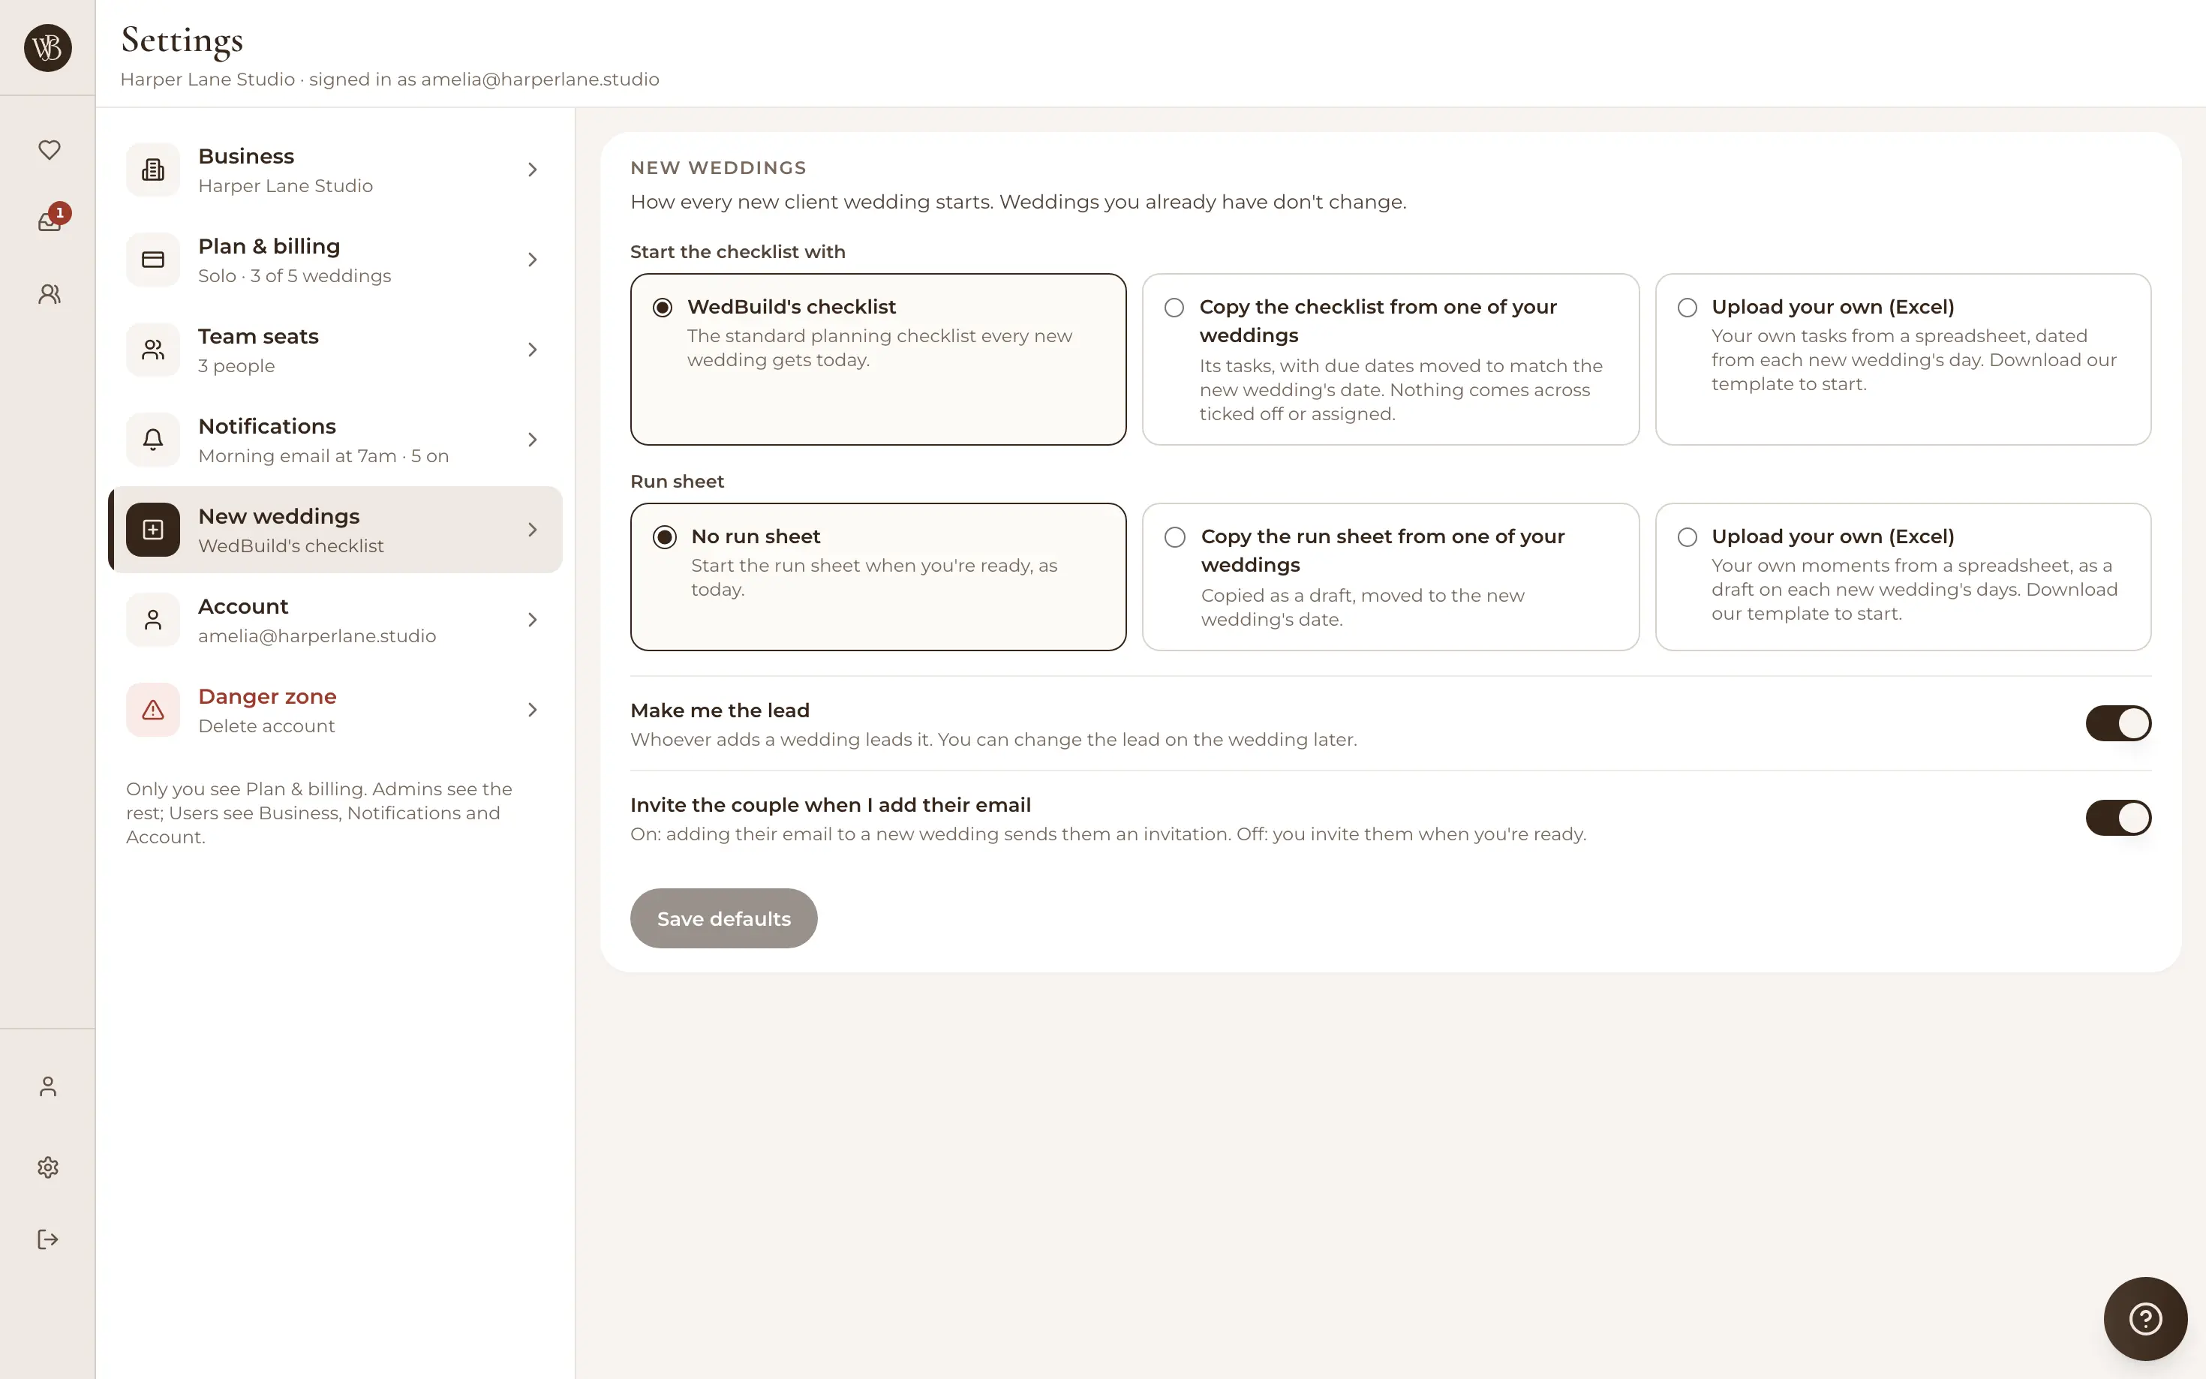Expand the Team seats row chevron
This screenshot has width=2206, height=1379.
pos(533,350)
